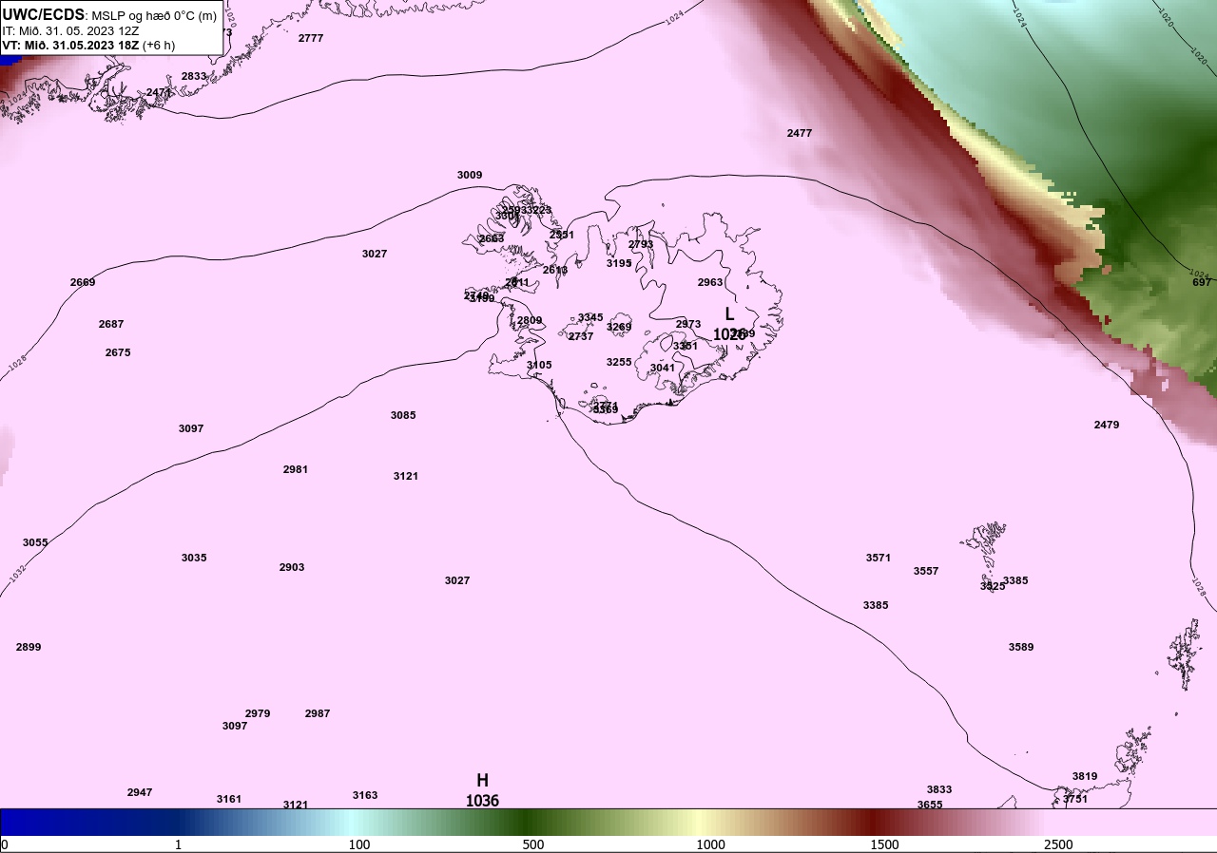Viewport: 1217px width, 853px height.
Task: Click the 3105 value over Iceland
Action: [539, 365]
